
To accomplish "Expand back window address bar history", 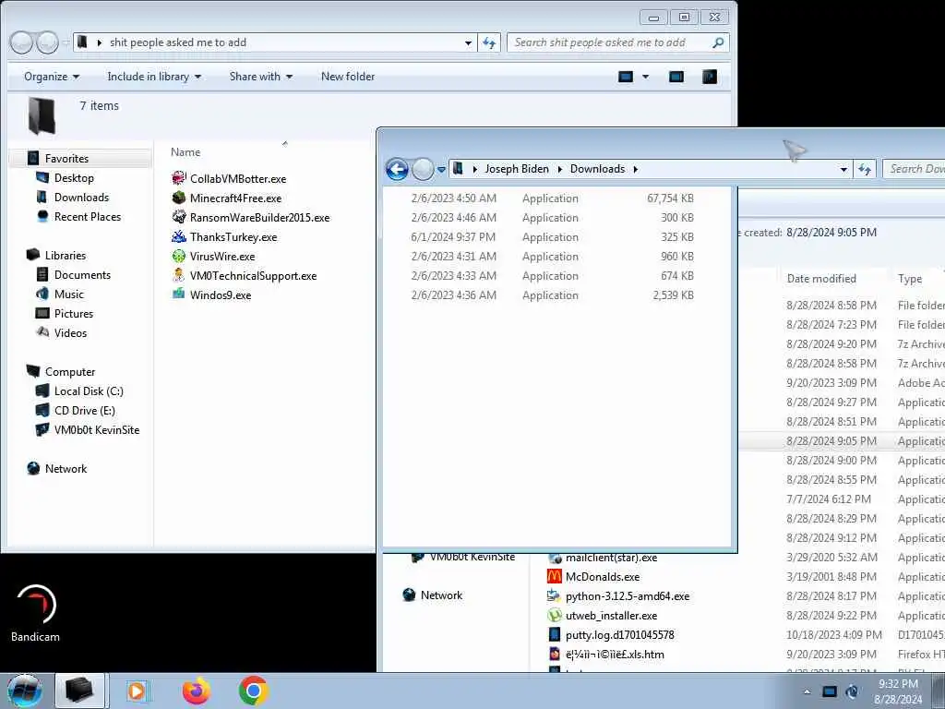I will coord(468,42).
